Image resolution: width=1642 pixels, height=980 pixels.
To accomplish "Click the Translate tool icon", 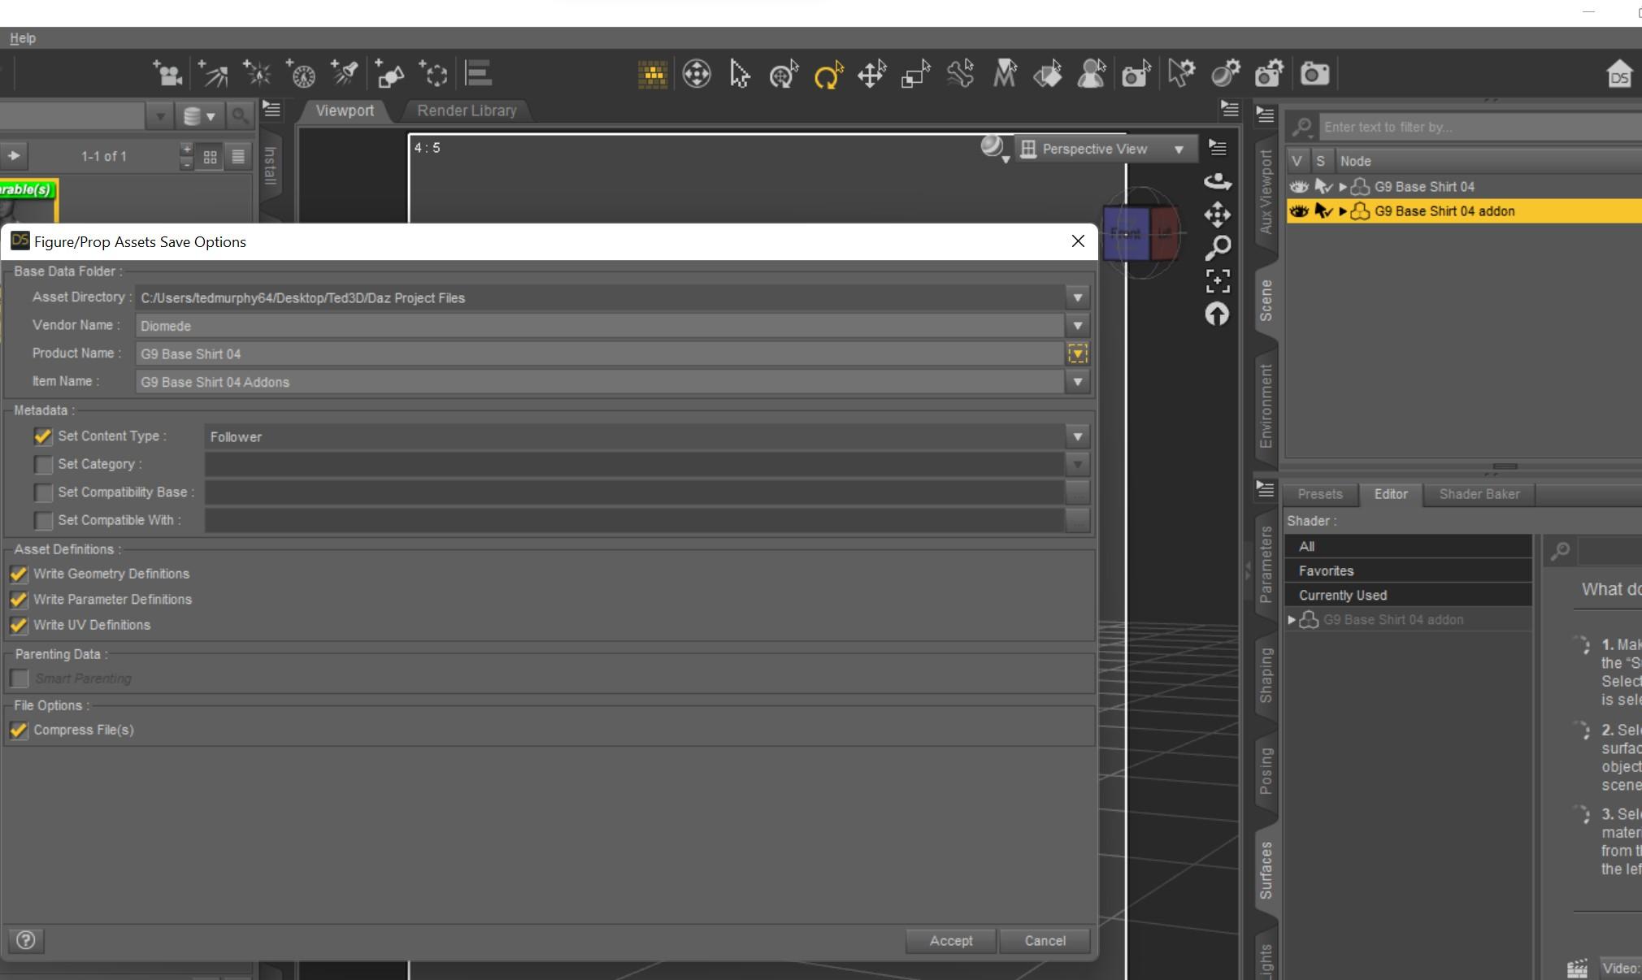I will (871, 75).
